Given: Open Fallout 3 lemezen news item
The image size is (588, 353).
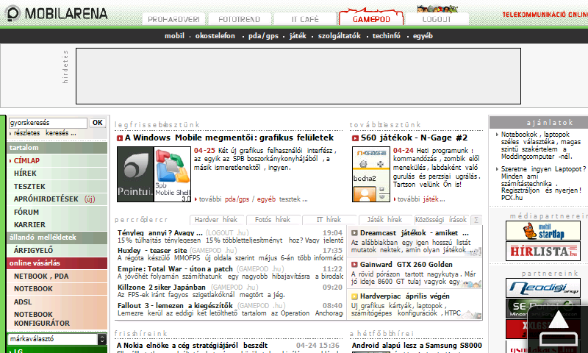Looking at the screenshot, I should 175,305.
